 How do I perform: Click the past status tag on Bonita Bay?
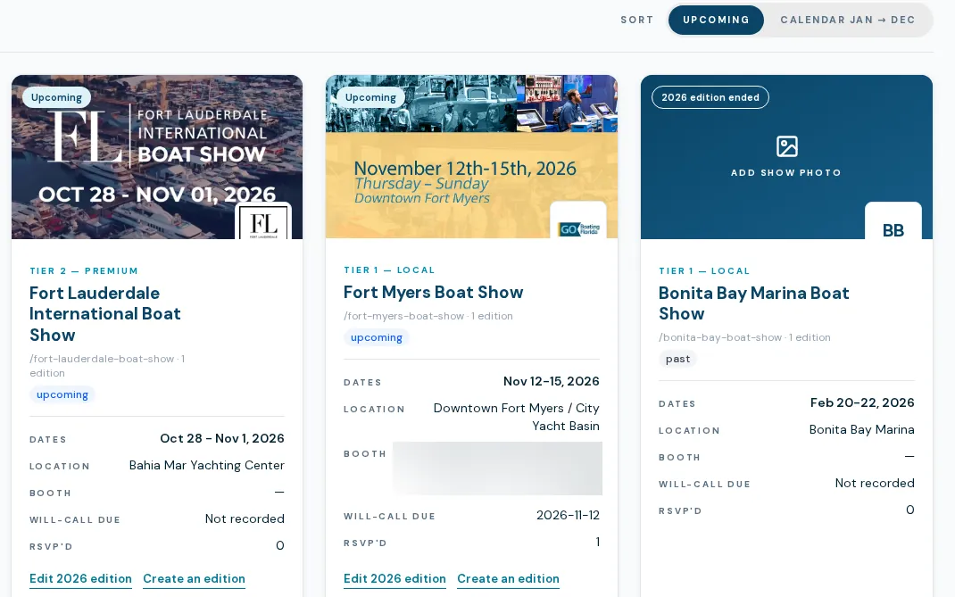pyautogui.click(x=678, y=359)
